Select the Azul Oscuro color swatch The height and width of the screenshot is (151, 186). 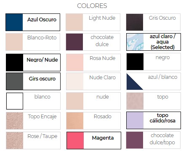pyautogui.click(x=33, y=22)
